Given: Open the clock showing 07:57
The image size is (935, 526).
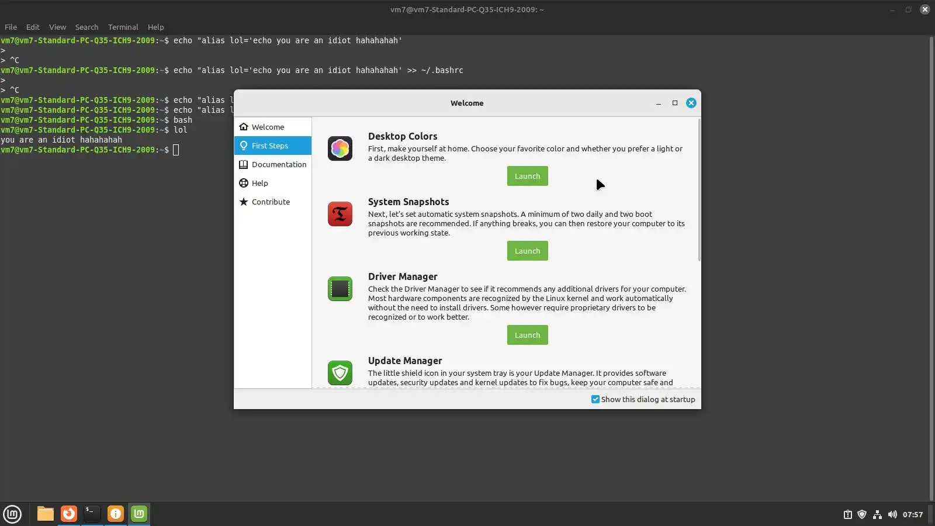Looking at the screenshot, I should (x=913, y=514).
